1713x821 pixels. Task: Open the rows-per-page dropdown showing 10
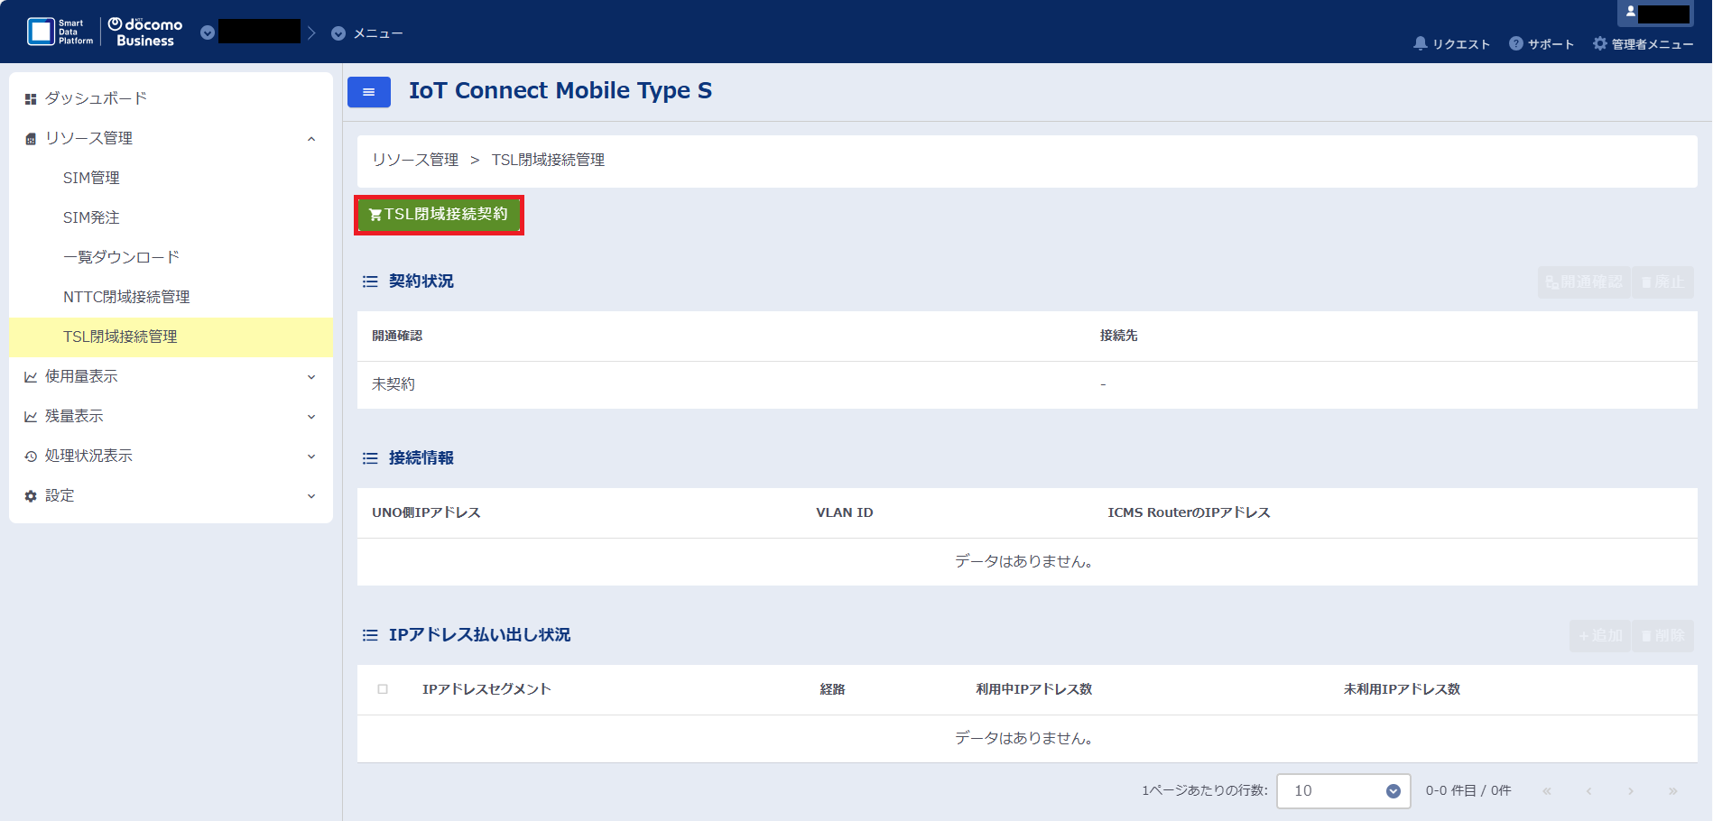[1344, 791]
